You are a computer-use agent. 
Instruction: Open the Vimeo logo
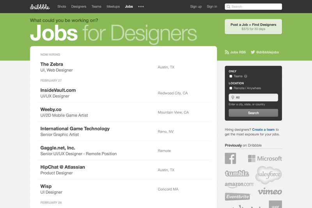(x=270, y=191)
